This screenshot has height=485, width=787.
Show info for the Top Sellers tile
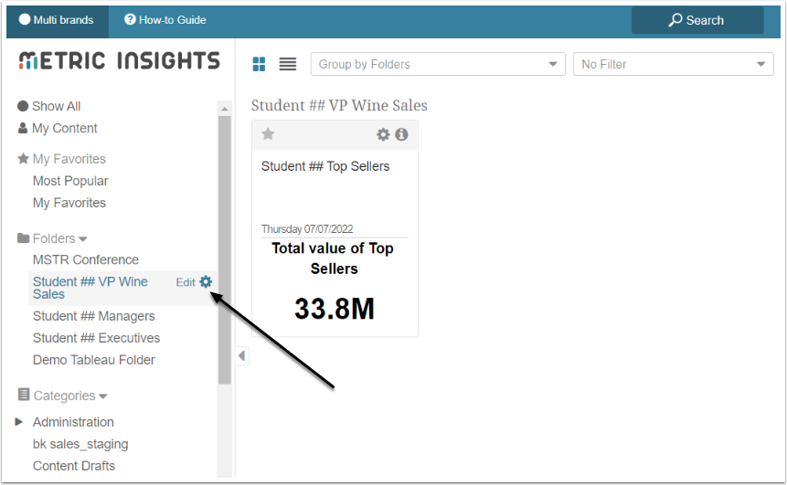(x=401, y=134)
